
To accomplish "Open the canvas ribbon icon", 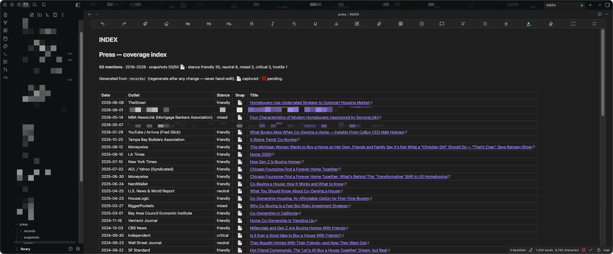I will [x=5, y=30].
